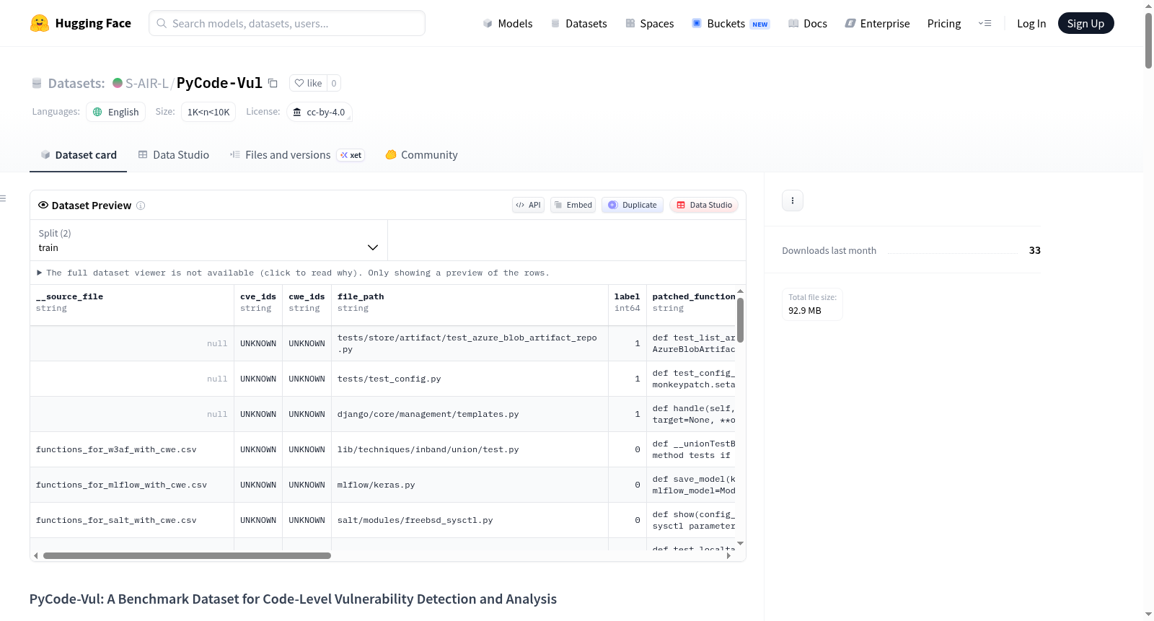Click the like count number
The width and height of the screenshot is (1154, 621).
click(x=334, y=83)
